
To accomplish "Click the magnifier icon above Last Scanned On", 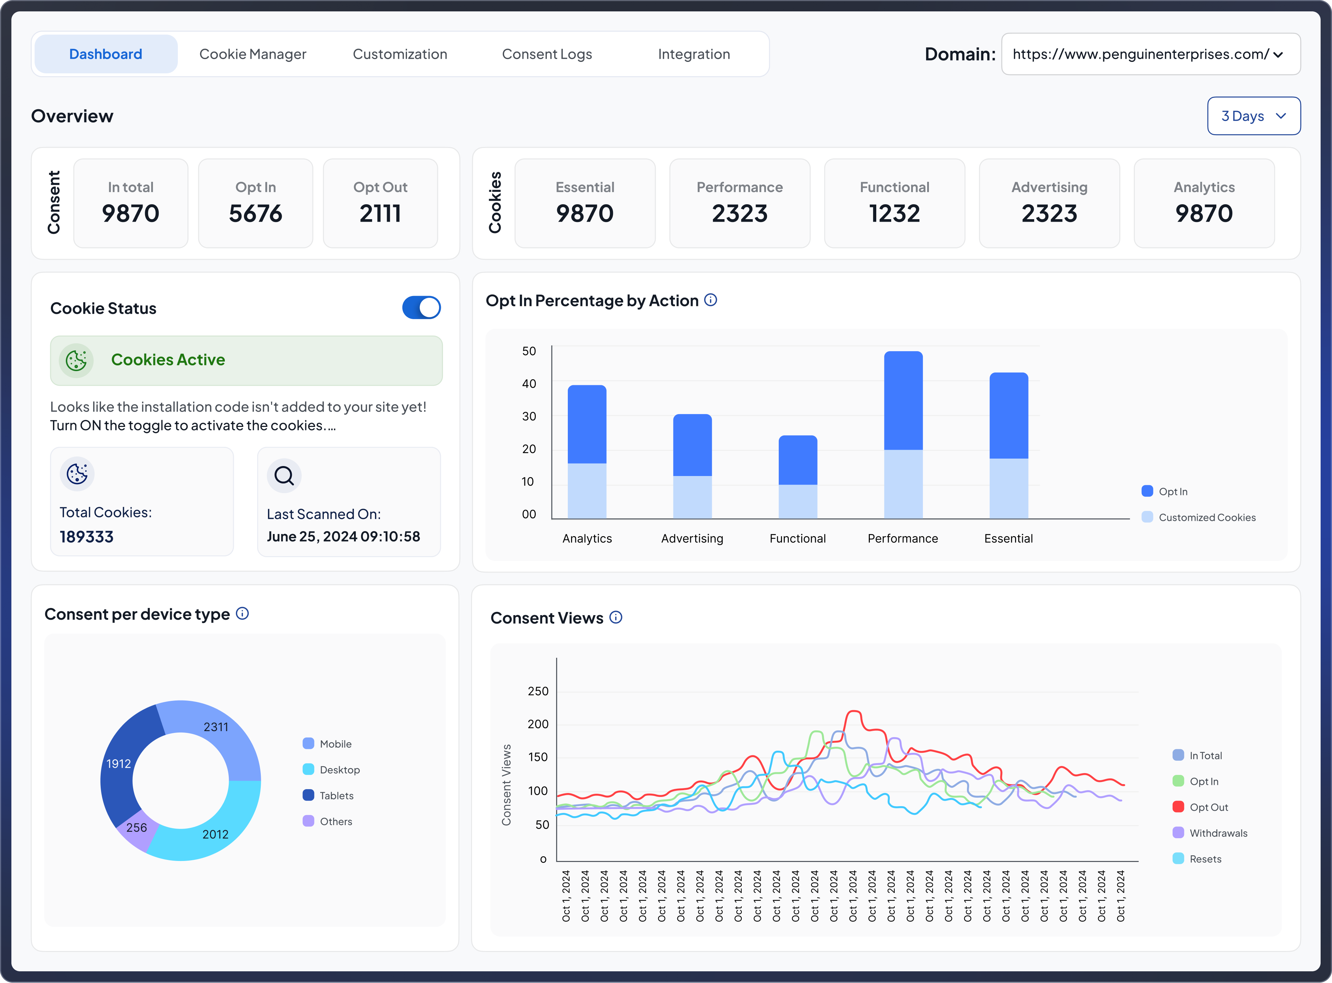I will [284, 475].
